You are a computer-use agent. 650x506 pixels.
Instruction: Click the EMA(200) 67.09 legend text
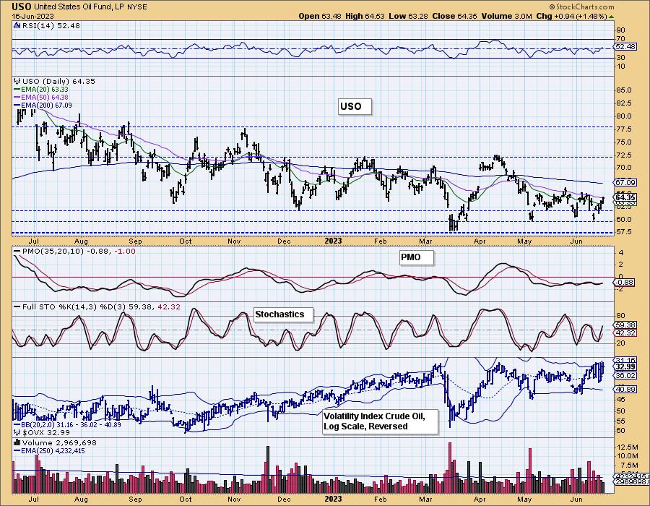pyautogui.click(x=46, y=106)
